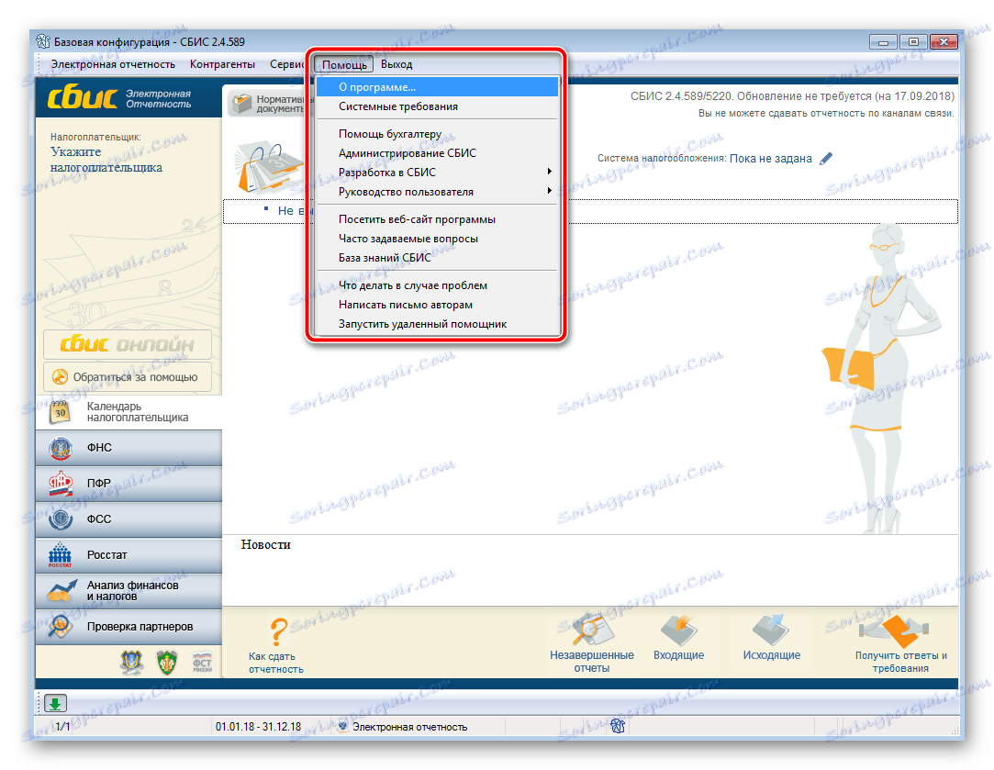Select Что делать в случае проблем

pos(437,285)
